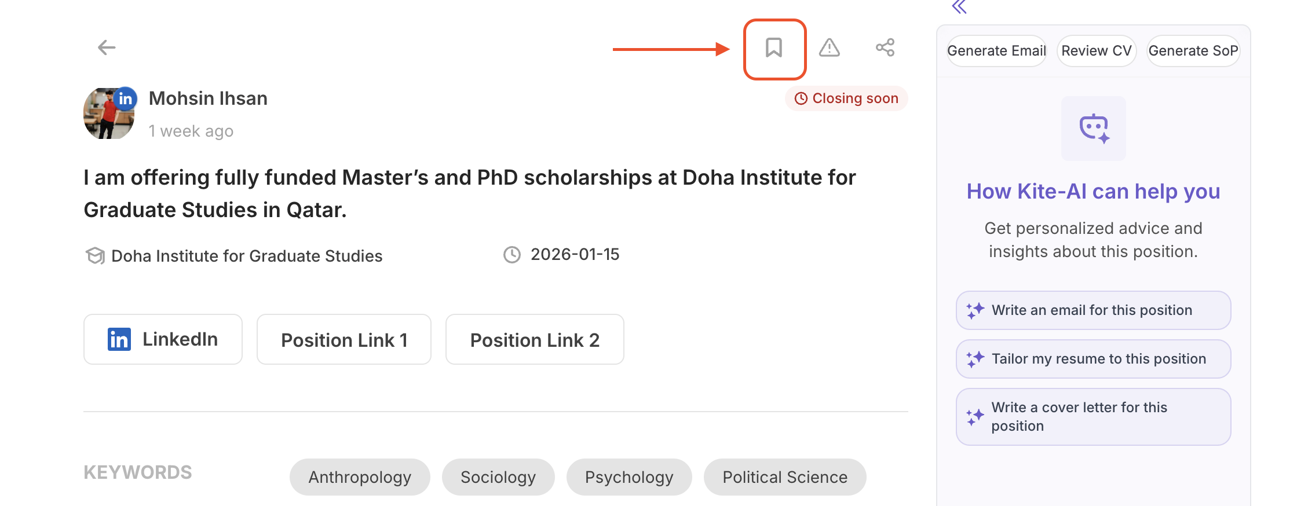Screen dimensions: 1308x506
Task: Select the Review CV tab
Action: pyautogui.click(x=1096, y=51)
